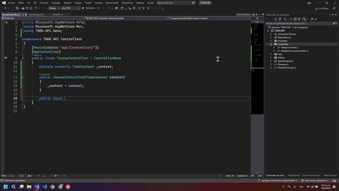The width and height of the screenshot is (339, 191).
Task: Open the TODO.API project navigation dropdown
Action: click(x=42, y=19)
